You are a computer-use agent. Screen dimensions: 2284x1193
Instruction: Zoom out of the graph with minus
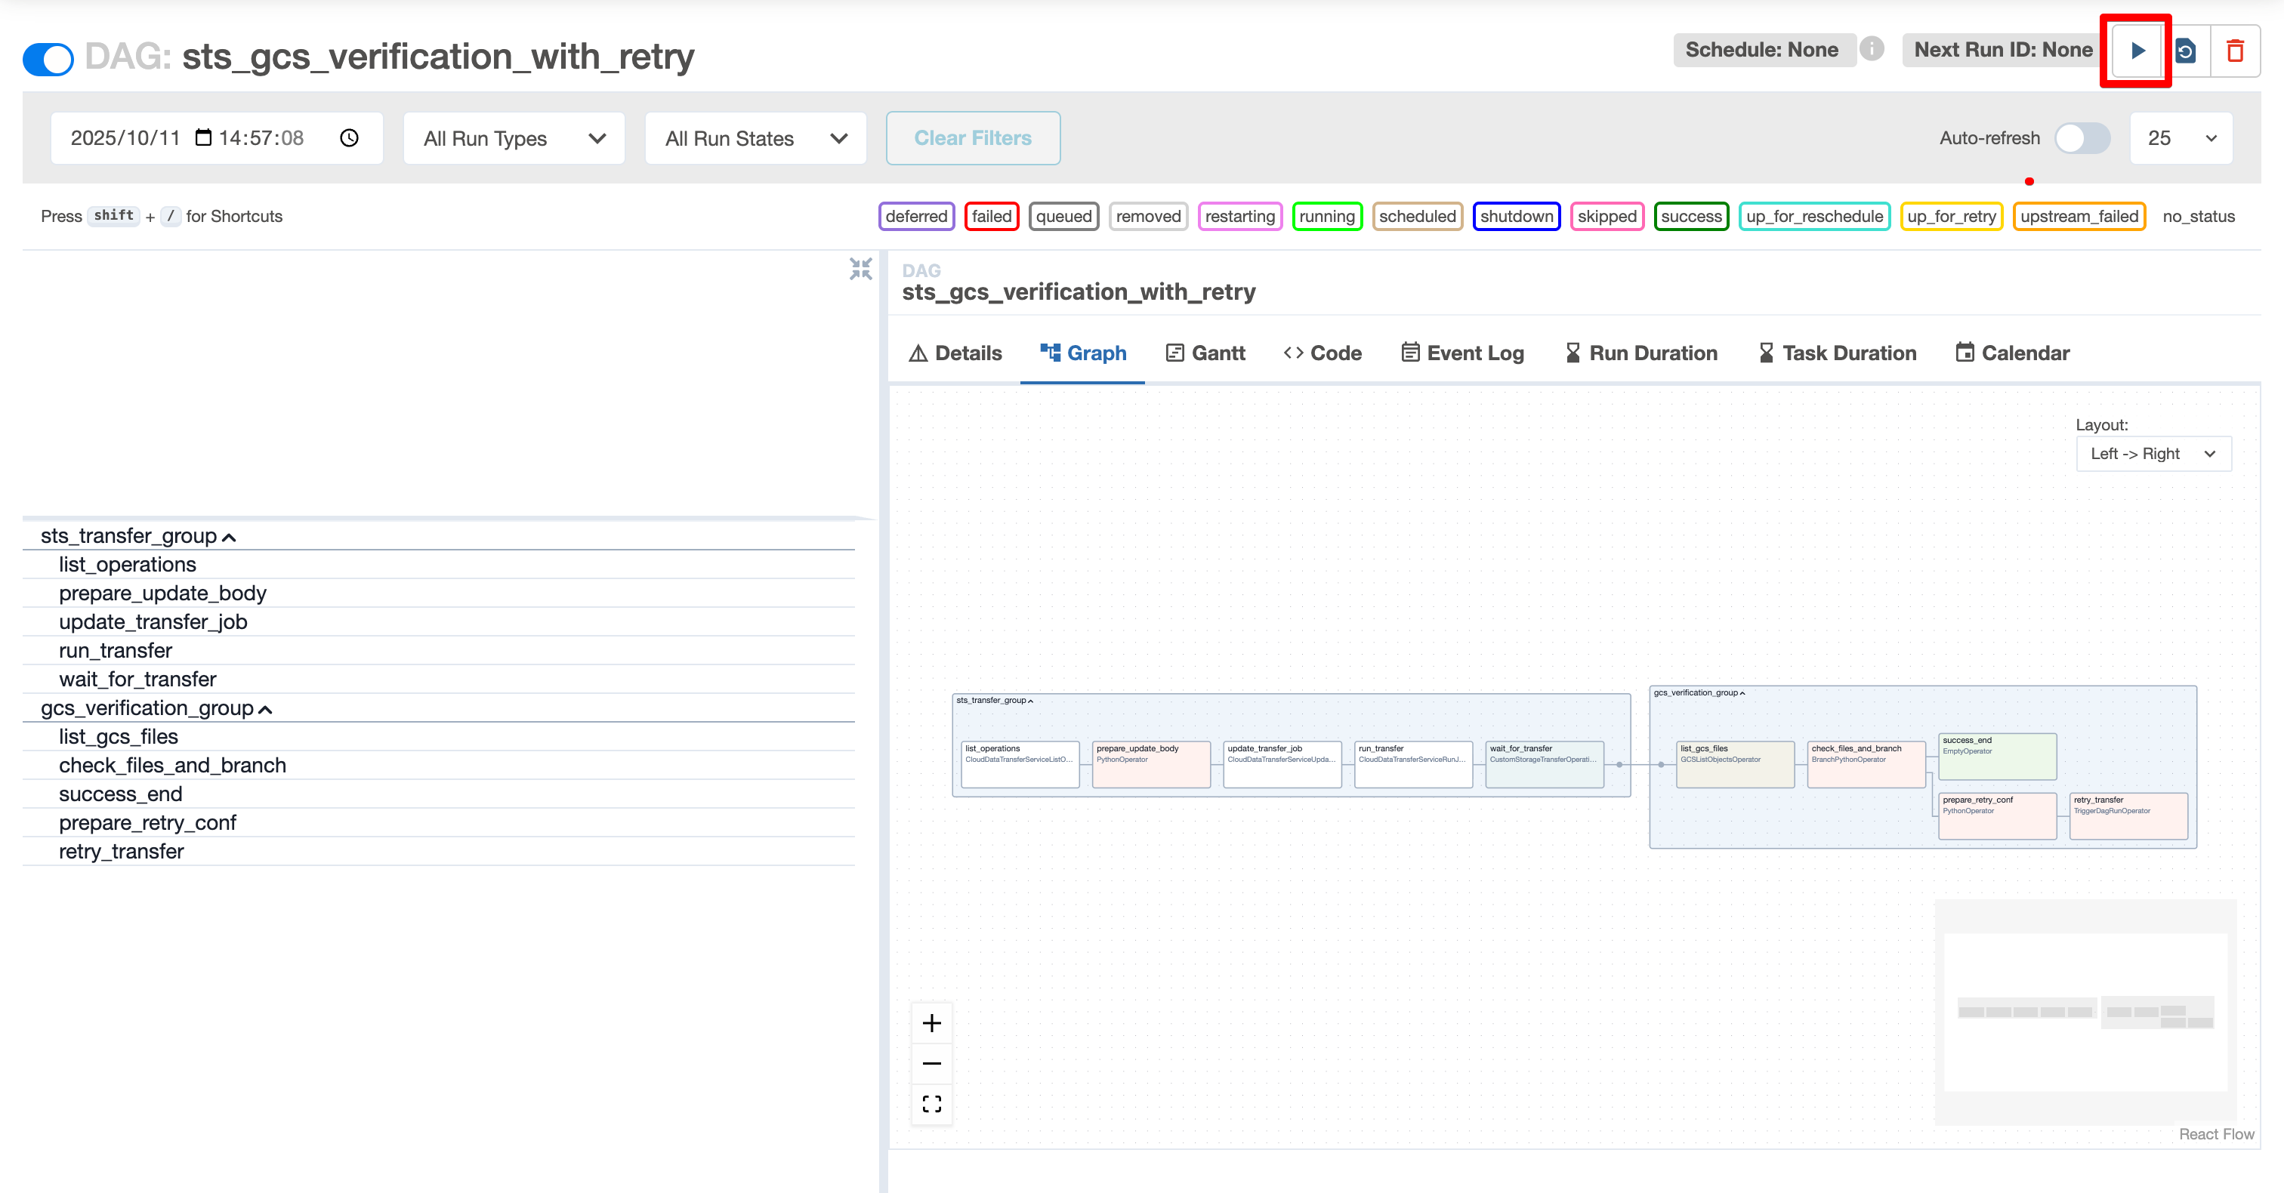click(x=931, y=1062)
